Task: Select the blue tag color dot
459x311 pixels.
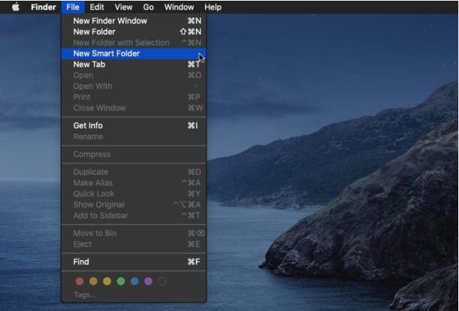Action: (x=134, y=281)
